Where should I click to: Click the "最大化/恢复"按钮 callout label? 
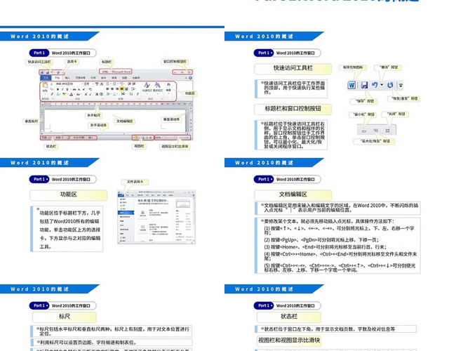click(375, 141)
